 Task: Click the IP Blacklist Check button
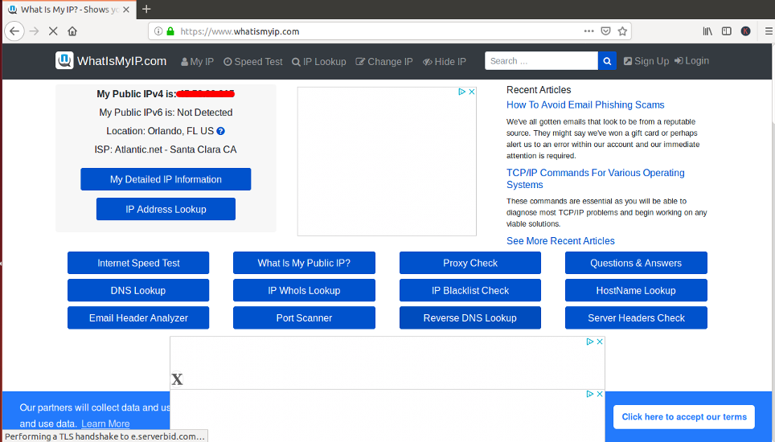coord(470,290)
